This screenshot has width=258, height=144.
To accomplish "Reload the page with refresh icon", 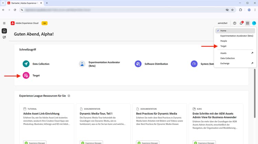I will point(15,10).
